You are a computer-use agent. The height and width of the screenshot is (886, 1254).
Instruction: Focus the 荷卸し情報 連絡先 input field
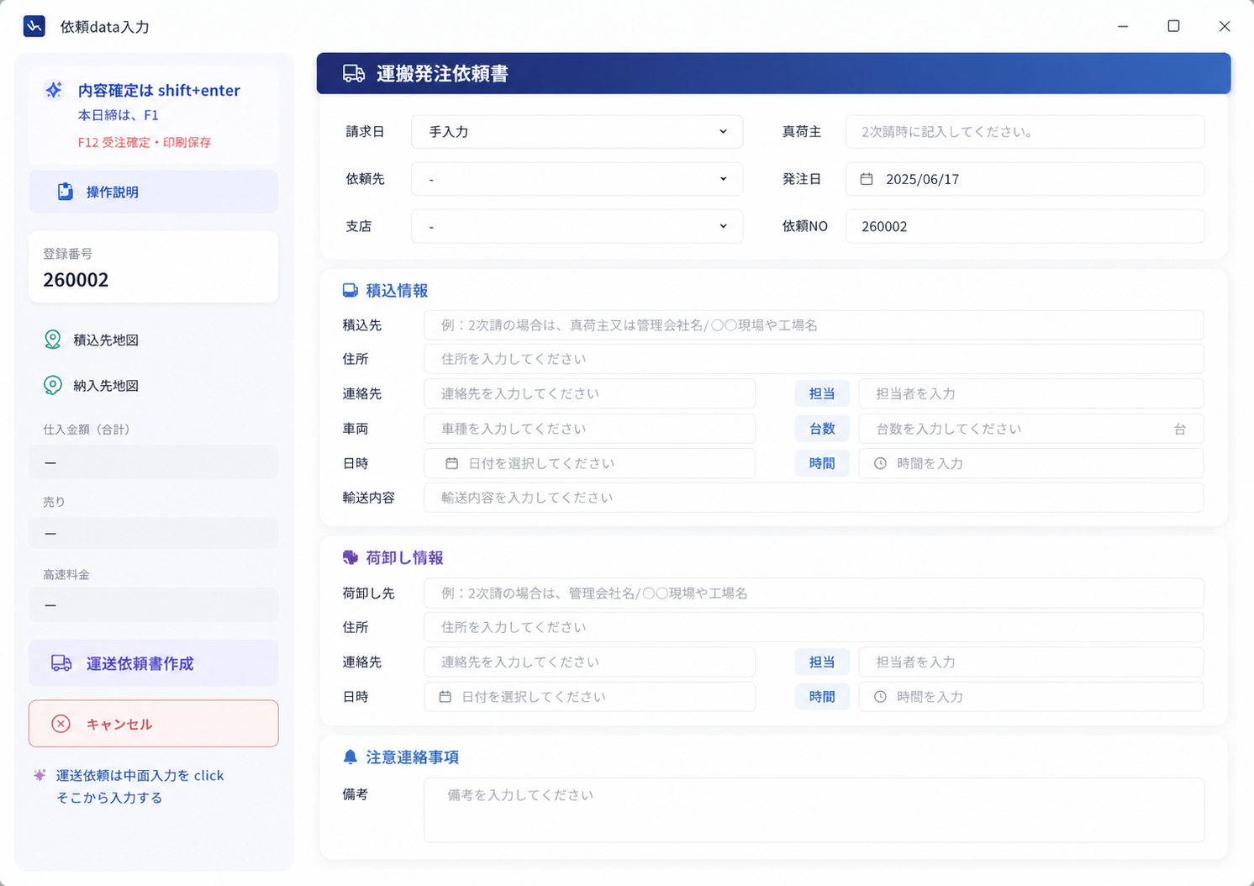point(589,662)
